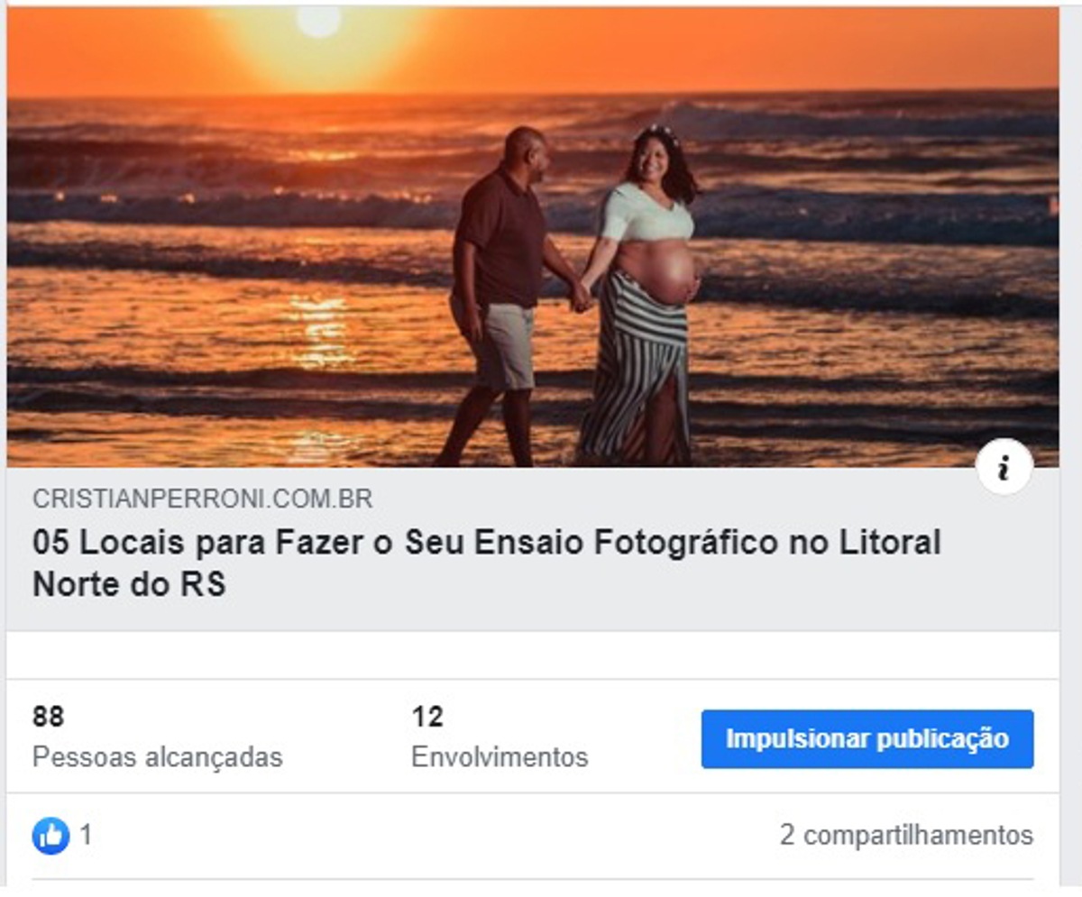Click the 12 engagements number

point(427,717)
